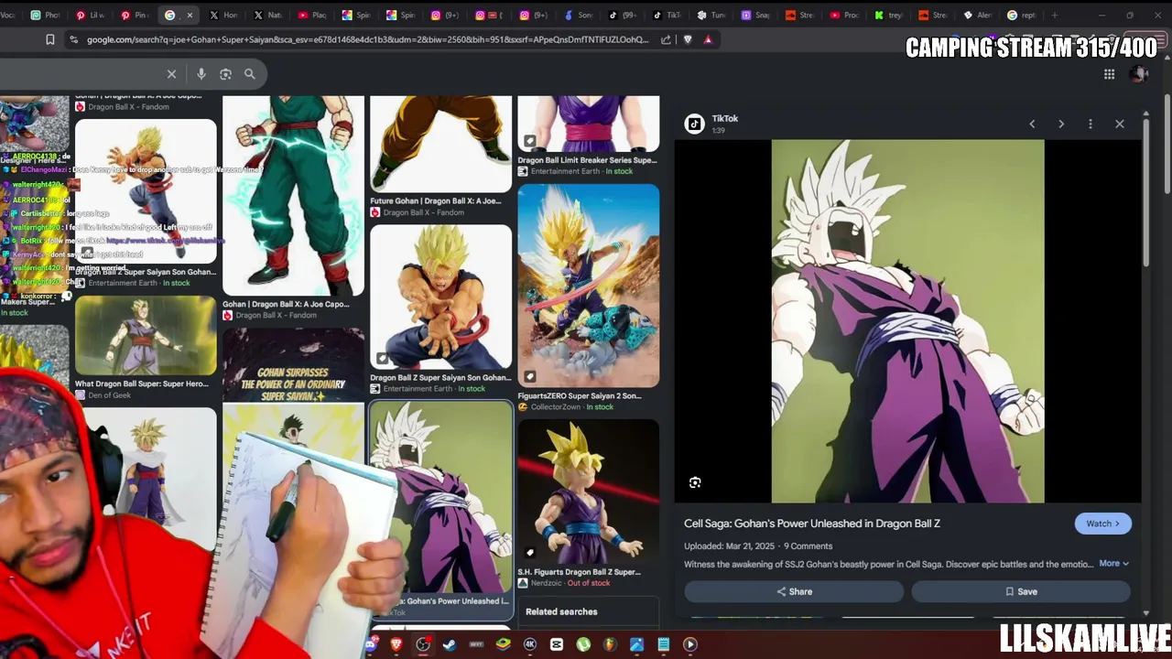This screenshot has width=1172, height=659.
Task: Search inside the preview image with Lens
Action: click(x=695, y=482)
